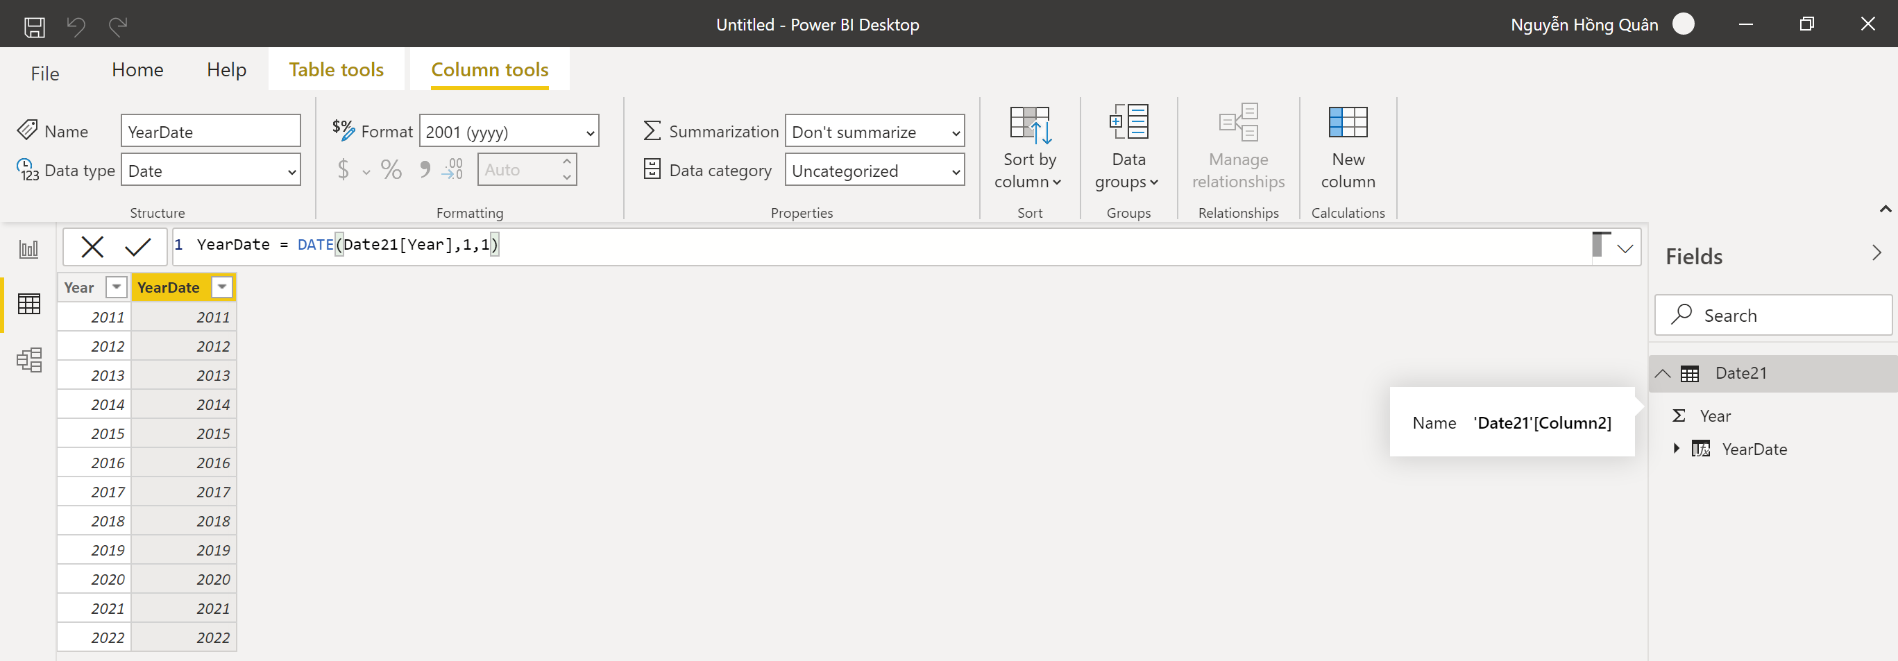Click the 2011 cell in Year column
This screenshot has width=1898, height=661.
94,317
